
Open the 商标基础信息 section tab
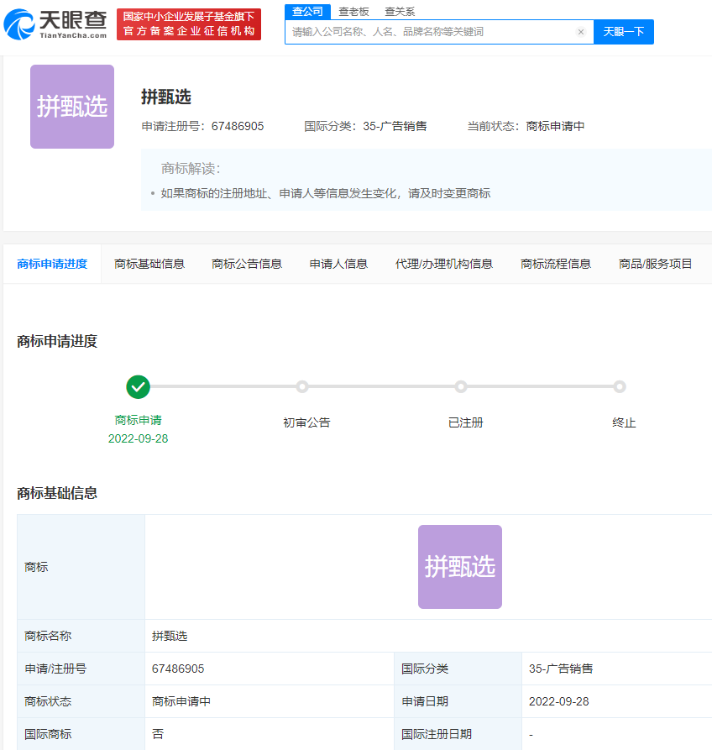tap(149, 262)
